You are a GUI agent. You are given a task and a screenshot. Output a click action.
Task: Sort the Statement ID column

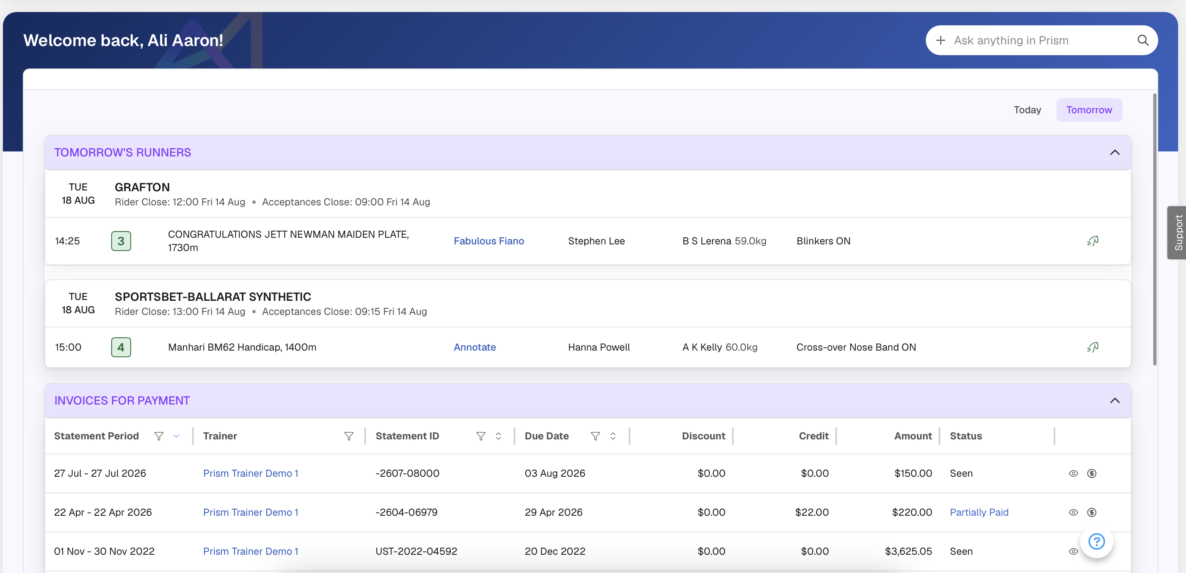[498, 436]
